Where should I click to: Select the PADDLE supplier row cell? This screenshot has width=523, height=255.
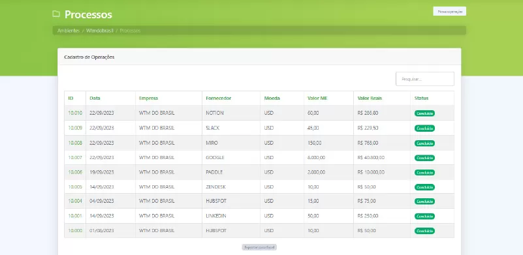(x=231, y=172)
